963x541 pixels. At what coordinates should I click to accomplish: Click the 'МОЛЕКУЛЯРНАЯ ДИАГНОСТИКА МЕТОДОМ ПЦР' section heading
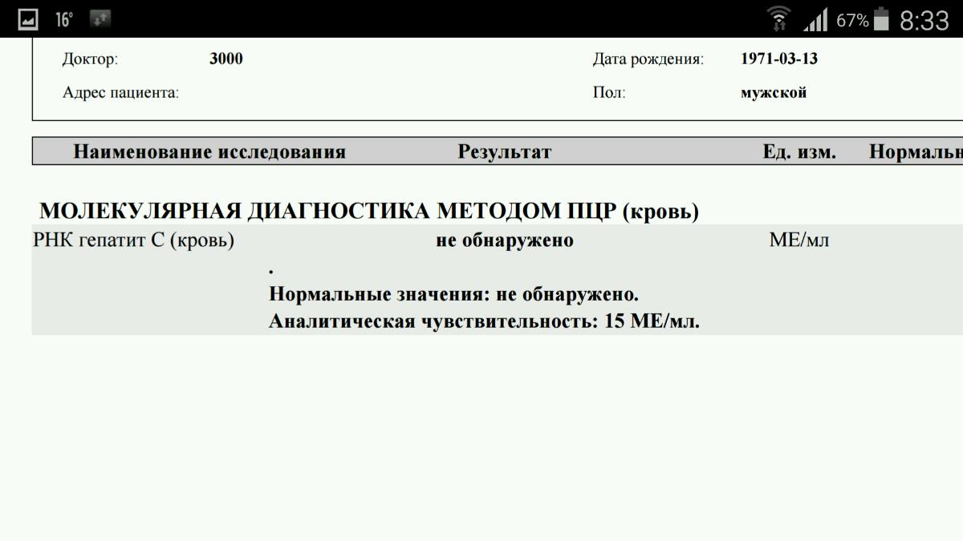click(369, 212)
